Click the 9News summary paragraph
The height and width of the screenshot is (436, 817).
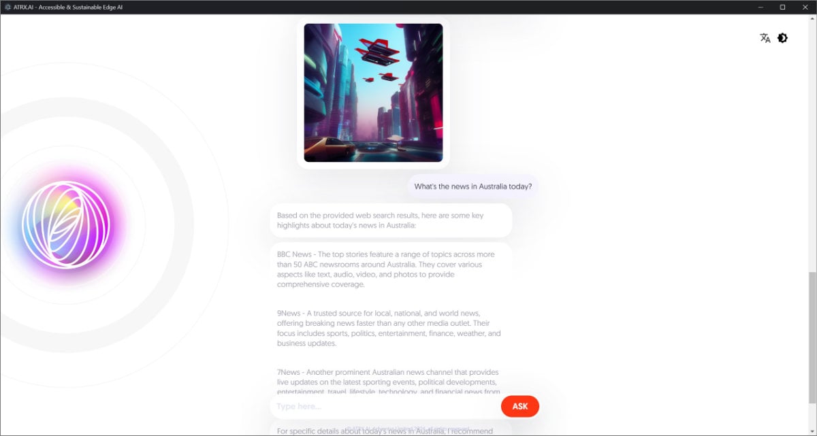389,329
